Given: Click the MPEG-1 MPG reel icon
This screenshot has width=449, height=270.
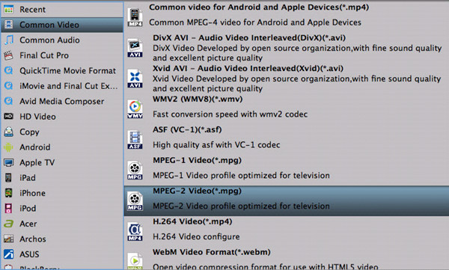Looking at the screenshot, I should pyautogui.click(x=135, y=171).
